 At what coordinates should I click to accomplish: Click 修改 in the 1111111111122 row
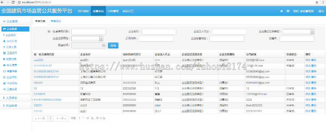click(x=308, y=66)
